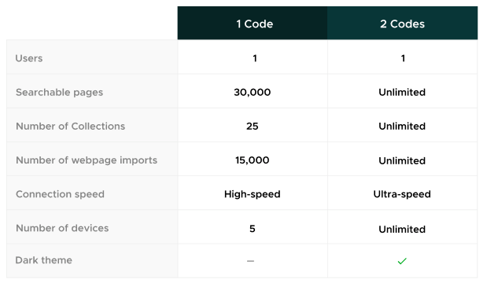Click the Users row label
The height and width of the screenshot is (283, 487).
[x=29, y=58]
